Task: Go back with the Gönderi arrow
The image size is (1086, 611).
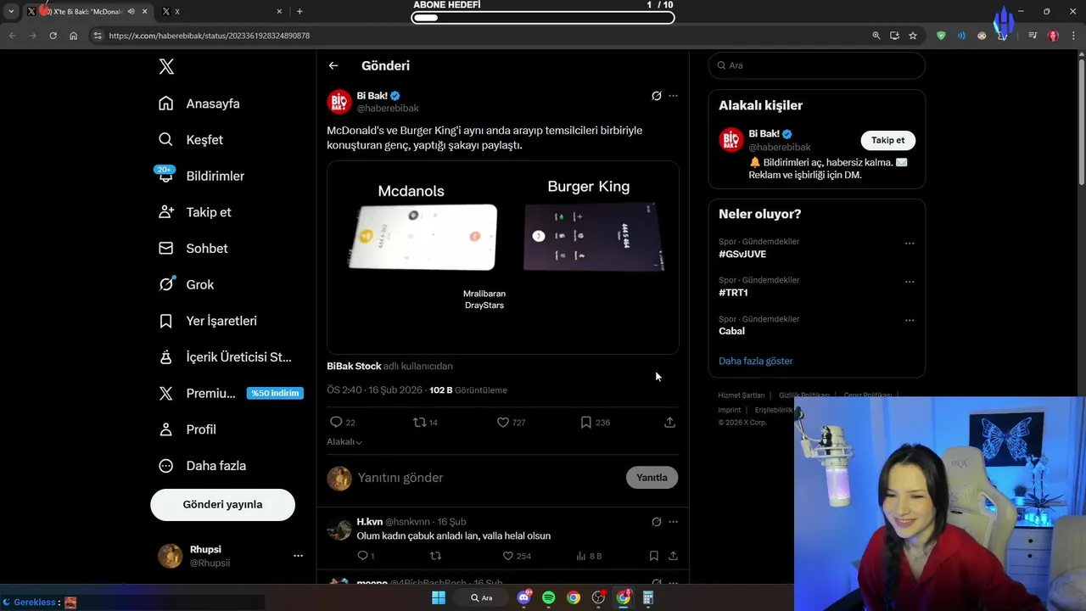Action: pyautogui.click(x=333, y=65)
